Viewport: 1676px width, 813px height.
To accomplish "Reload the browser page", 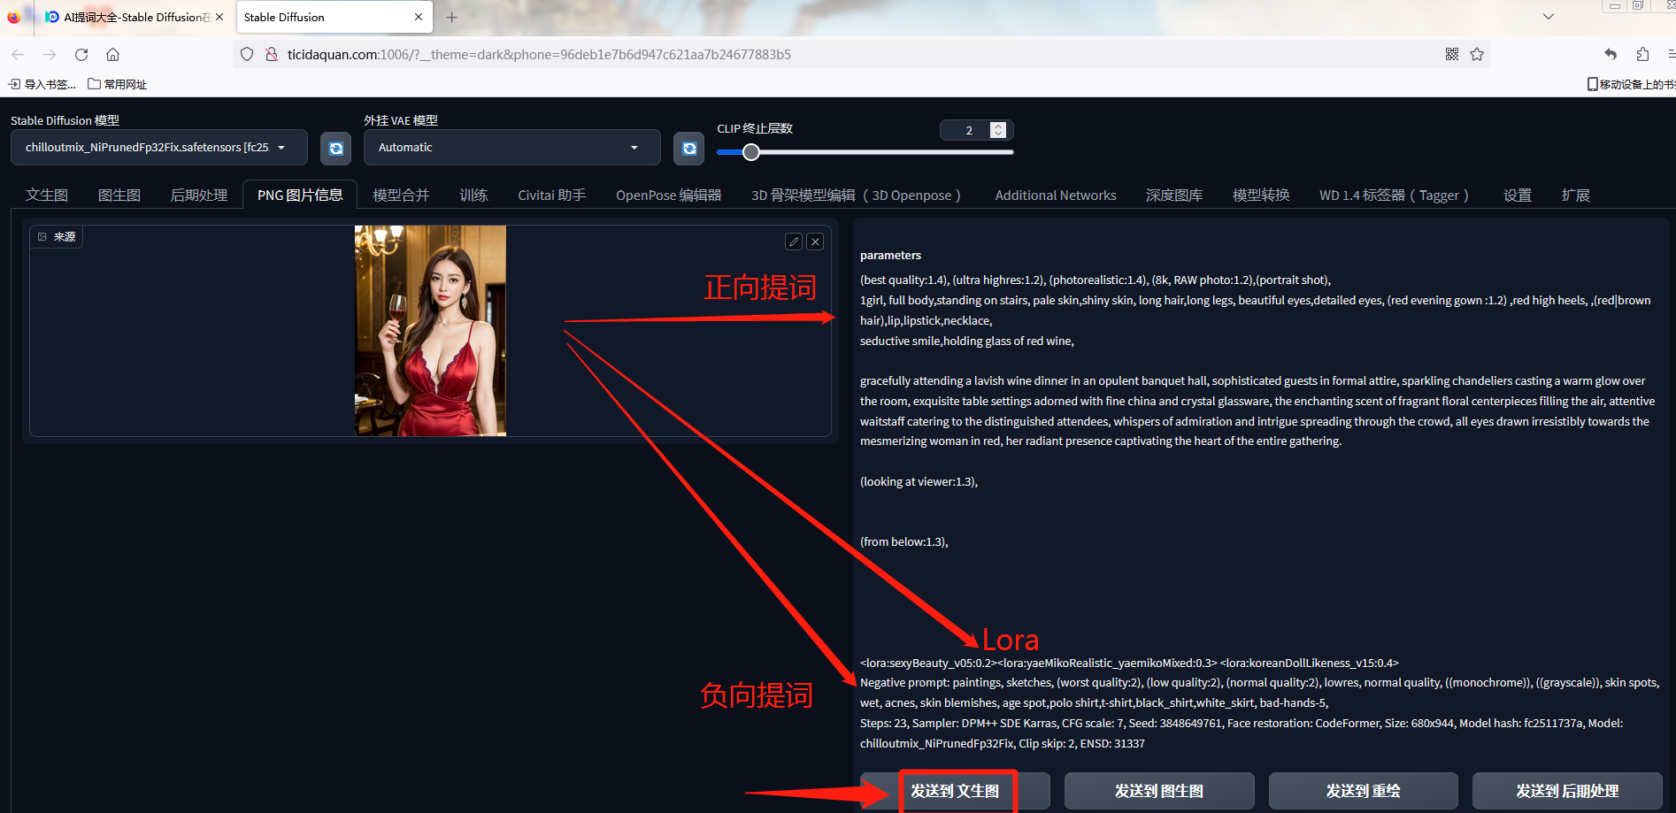I will [81, 55].
